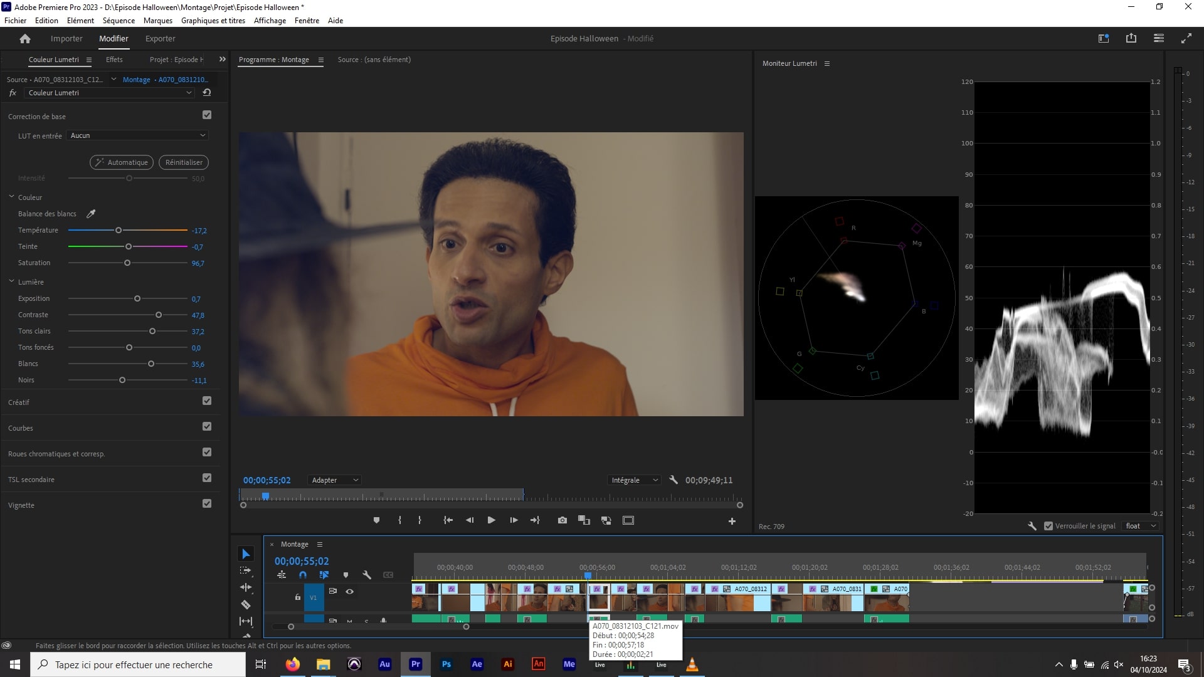Click the Contraste slider handle
The image size is (1204, 677).
159,315
